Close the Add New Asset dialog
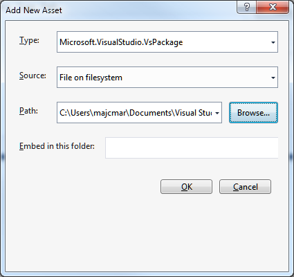The image size is (294, 277). [x=273, y=7]
